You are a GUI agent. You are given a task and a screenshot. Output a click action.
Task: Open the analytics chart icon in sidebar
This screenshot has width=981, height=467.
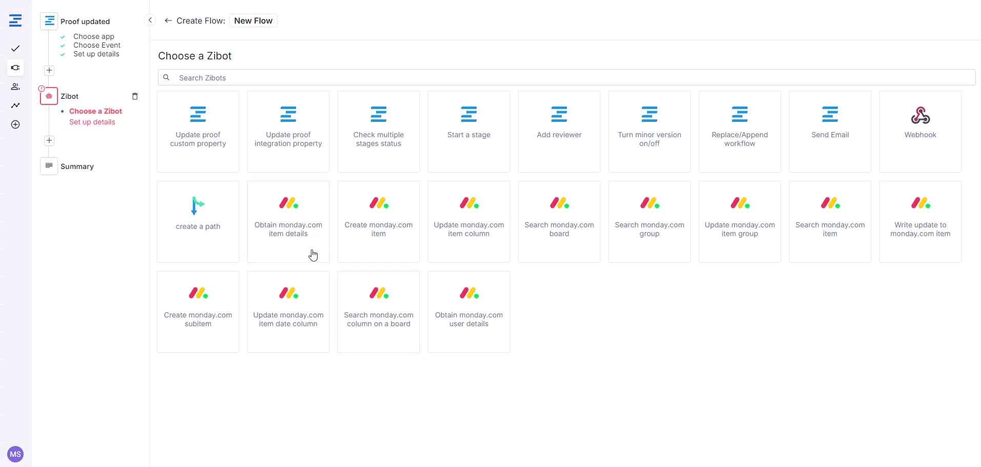click(15, 105)
